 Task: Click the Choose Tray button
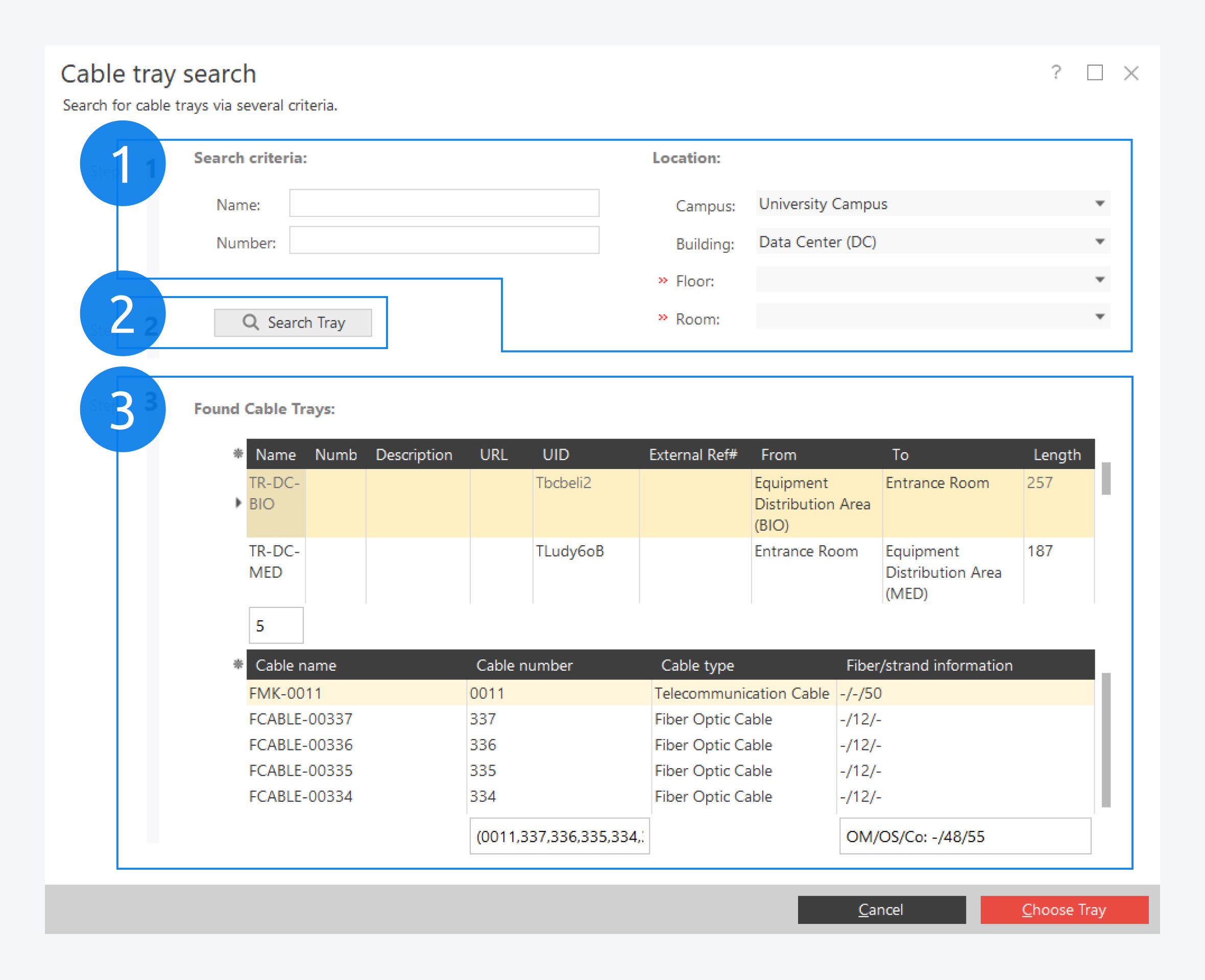1064,910
